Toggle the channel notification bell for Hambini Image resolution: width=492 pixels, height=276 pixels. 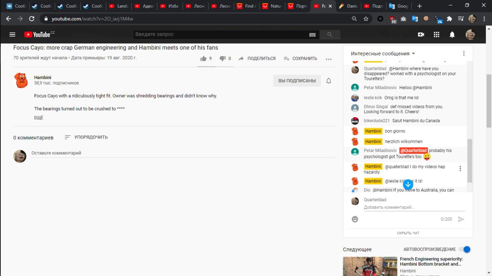coord(329,81)
